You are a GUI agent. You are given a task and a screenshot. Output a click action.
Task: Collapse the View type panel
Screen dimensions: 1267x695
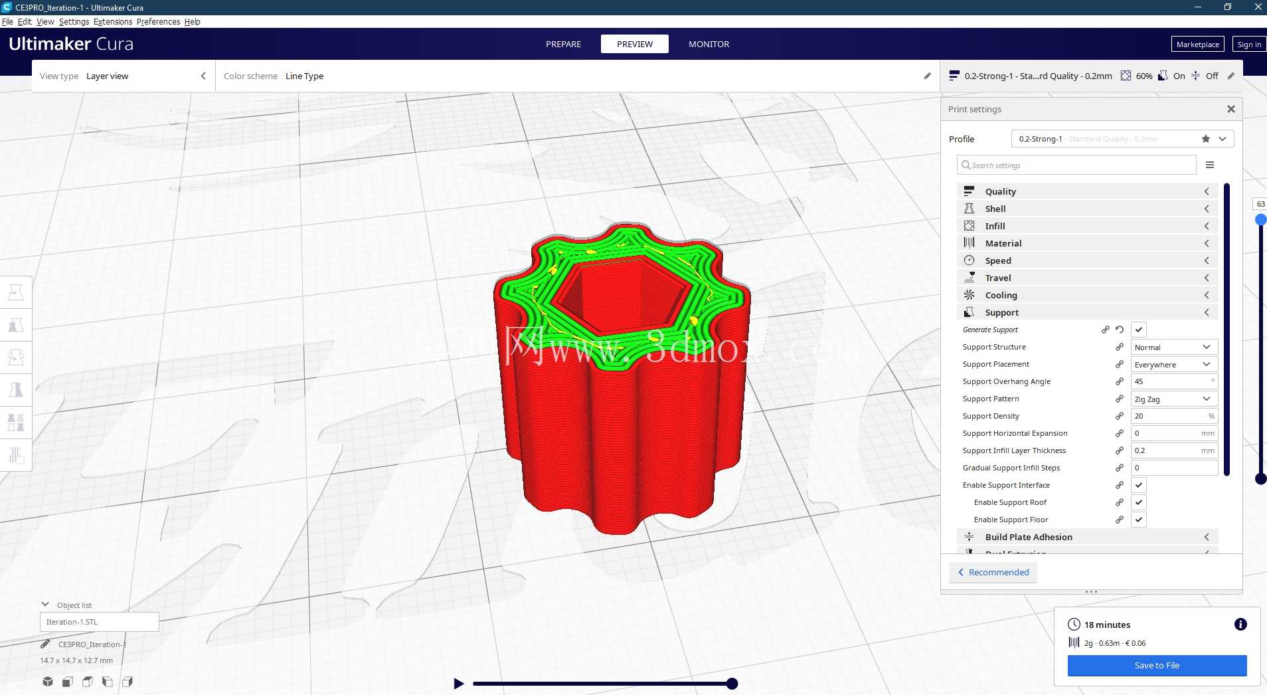point(203,76)
